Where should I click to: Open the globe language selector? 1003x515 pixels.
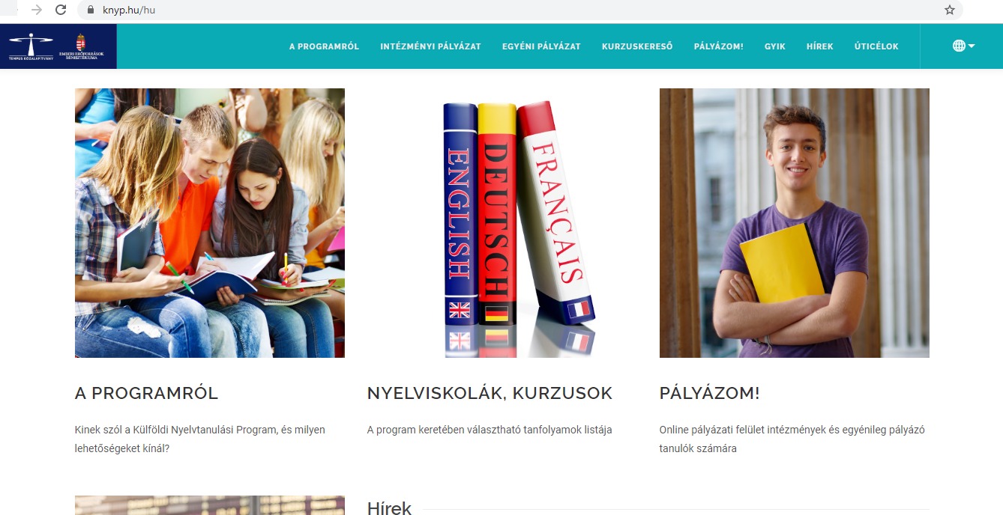point(963,46)
